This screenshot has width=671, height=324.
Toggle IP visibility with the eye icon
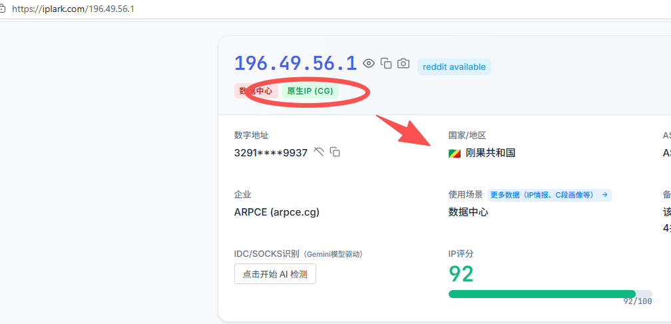[369, 64]
